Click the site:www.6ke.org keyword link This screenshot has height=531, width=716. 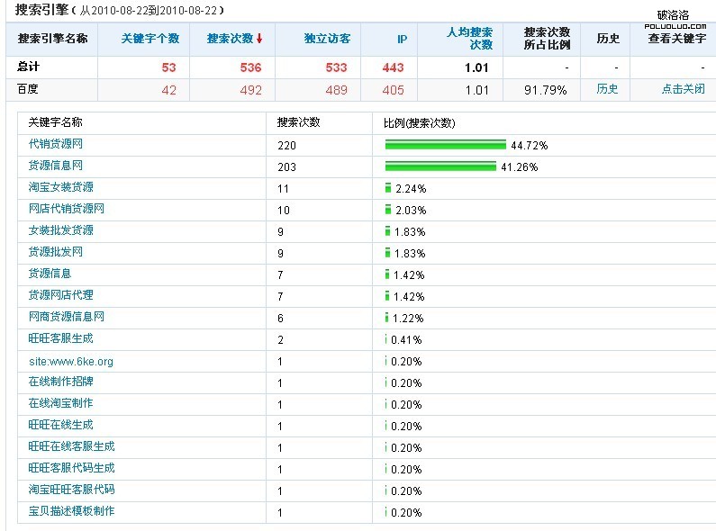pyautogui.click(x=70, y=362)
